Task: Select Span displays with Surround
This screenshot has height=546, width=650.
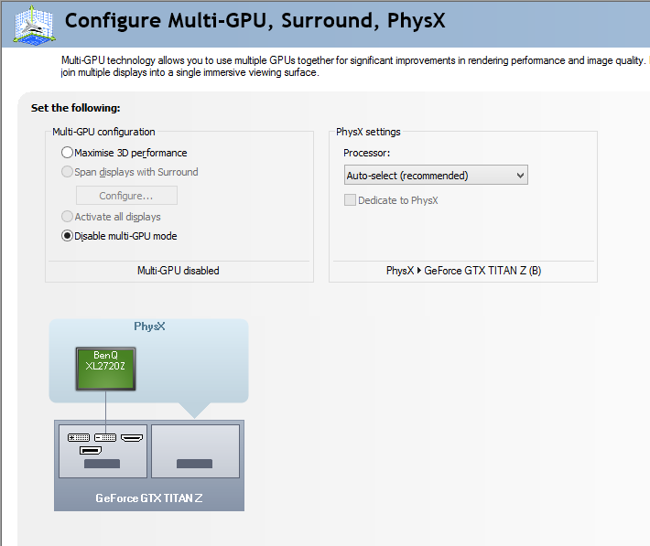Action: (68, 172)
